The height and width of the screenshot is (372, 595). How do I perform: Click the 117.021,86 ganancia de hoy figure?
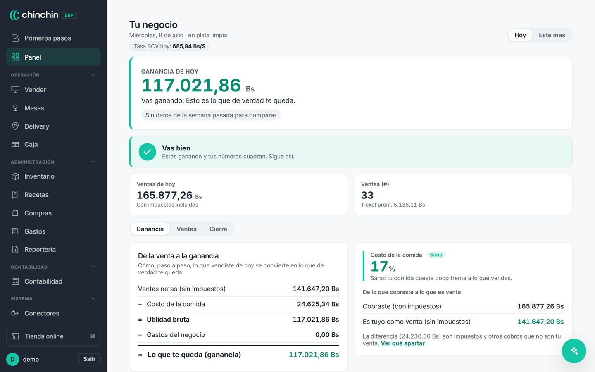tap(191, 85)
